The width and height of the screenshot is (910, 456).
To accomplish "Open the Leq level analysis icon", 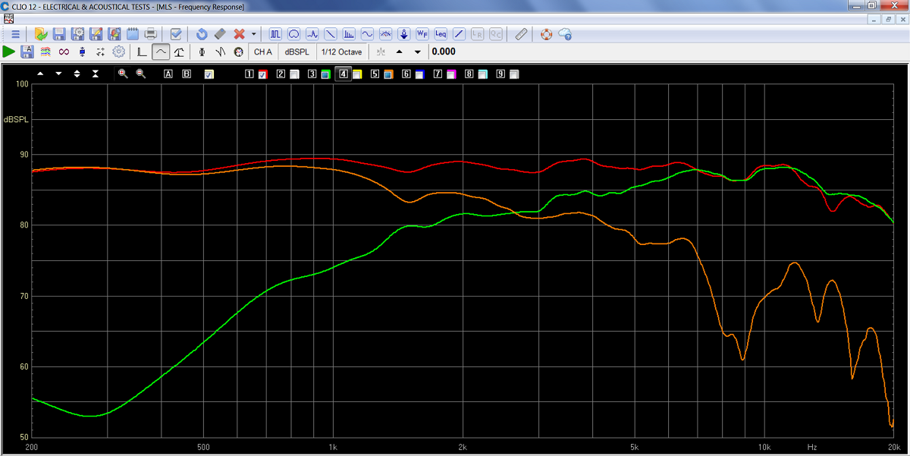I will (441, 34).
